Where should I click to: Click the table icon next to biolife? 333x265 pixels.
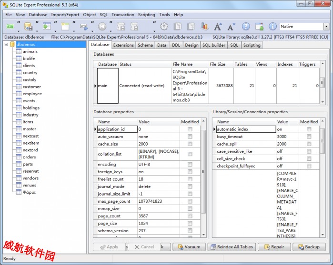coord(19,59)
